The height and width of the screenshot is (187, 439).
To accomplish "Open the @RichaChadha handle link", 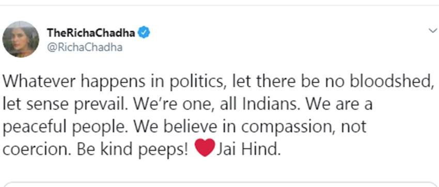I will pos(85,48).
